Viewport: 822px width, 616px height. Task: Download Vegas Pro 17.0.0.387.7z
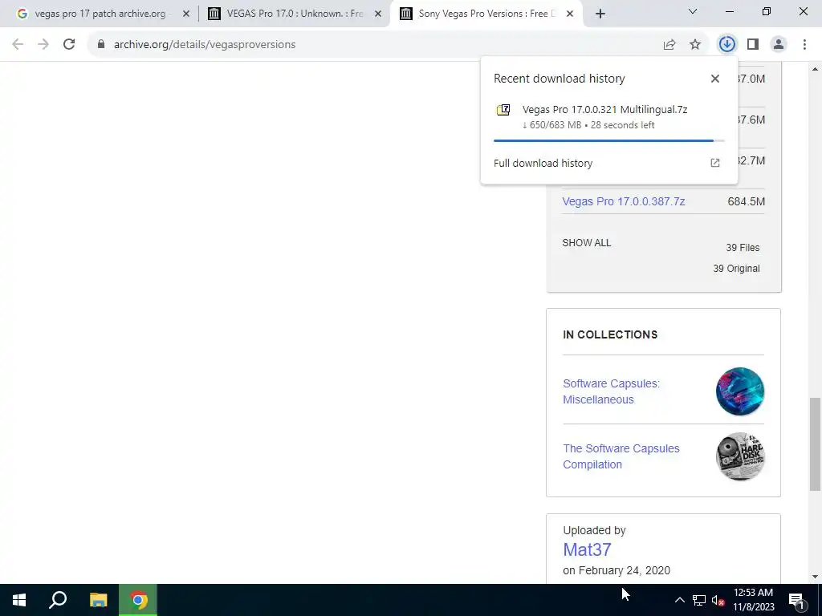(623, 201)
